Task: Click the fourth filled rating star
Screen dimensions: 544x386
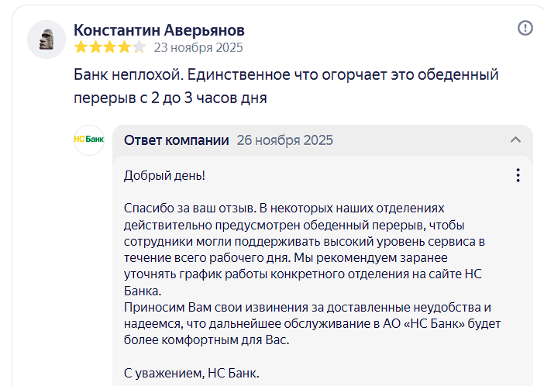Action: point(124,47)
